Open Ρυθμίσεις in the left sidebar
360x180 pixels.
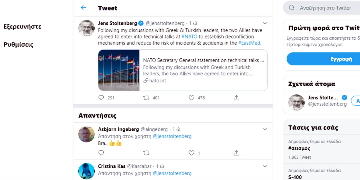point(19,44)
